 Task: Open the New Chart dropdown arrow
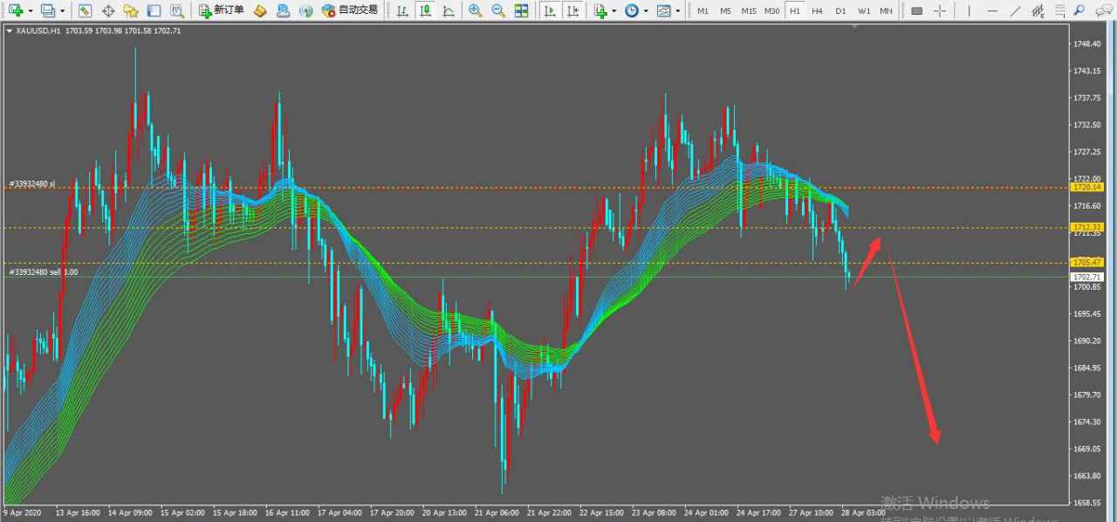point(30,11)
